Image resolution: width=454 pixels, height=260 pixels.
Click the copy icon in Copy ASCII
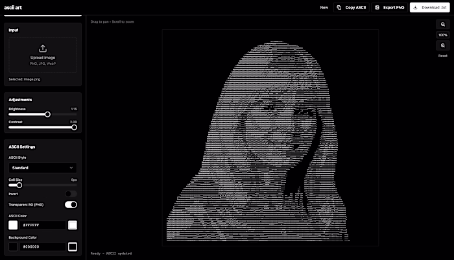[339, 8]
